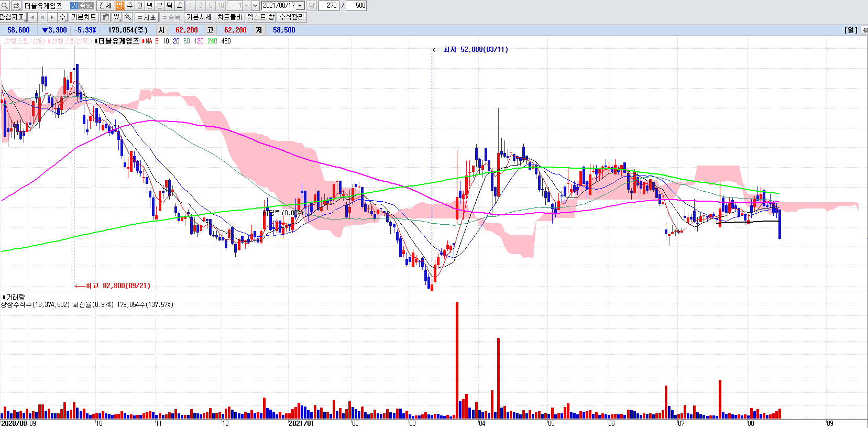Click the magenta MA 120 legend value

[199, 41]
